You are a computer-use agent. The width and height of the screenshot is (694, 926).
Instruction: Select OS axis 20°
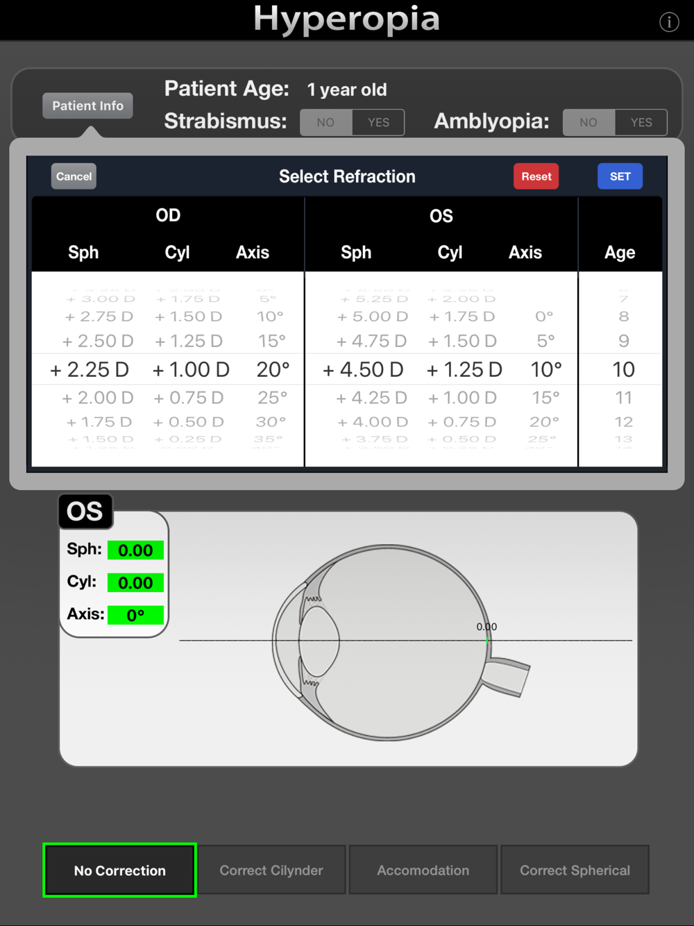pyautogui.click(x=544, y=422)
